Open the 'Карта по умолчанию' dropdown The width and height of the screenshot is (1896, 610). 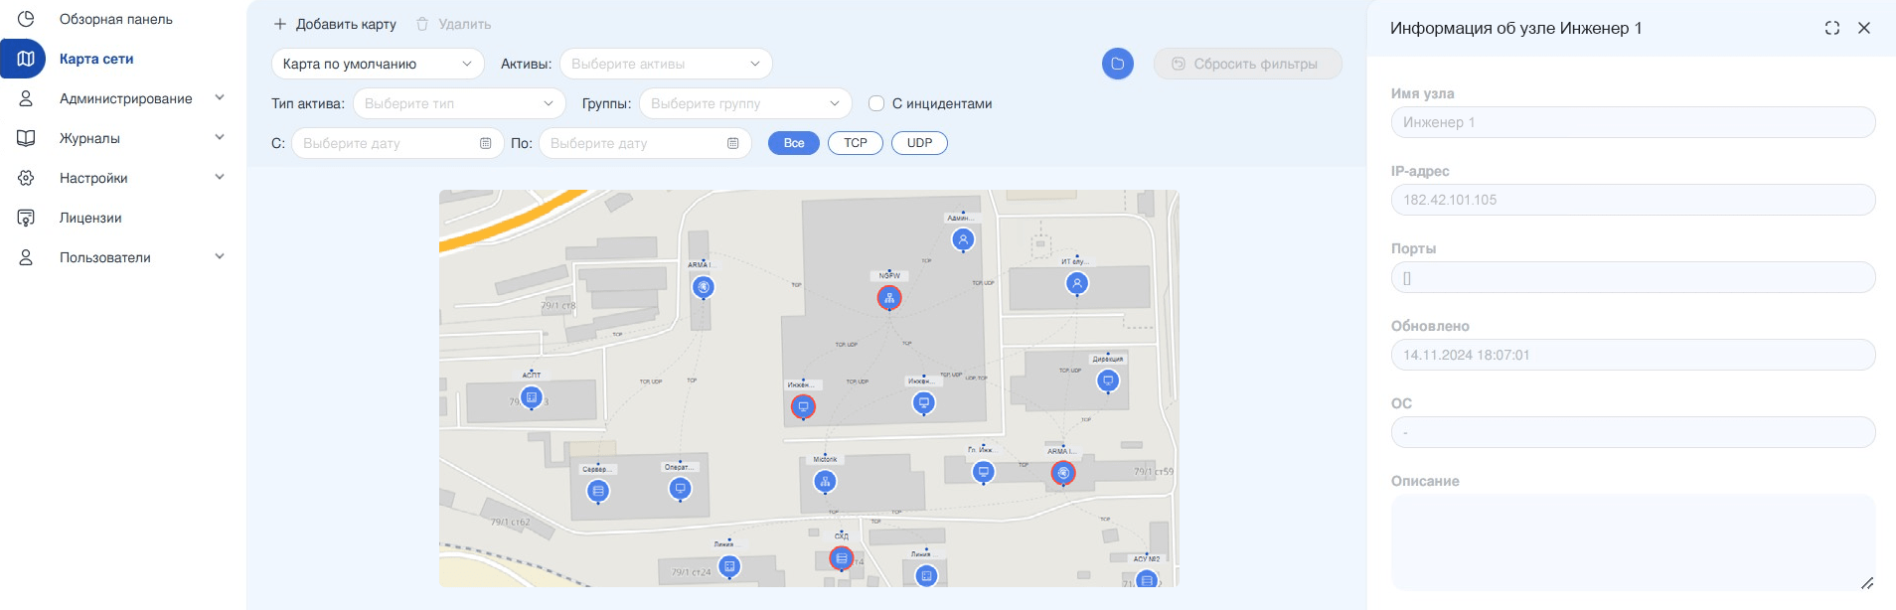pyautogui.click(x=378, y=64)
